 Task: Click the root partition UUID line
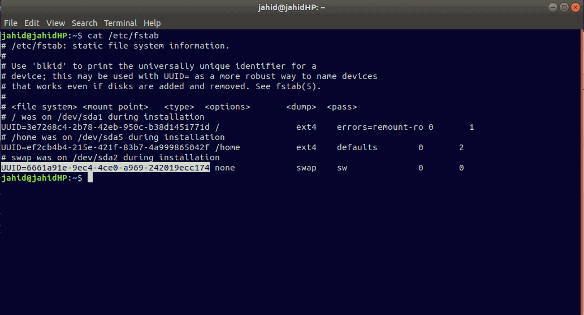pyautogui.click(x=237, y=127)
